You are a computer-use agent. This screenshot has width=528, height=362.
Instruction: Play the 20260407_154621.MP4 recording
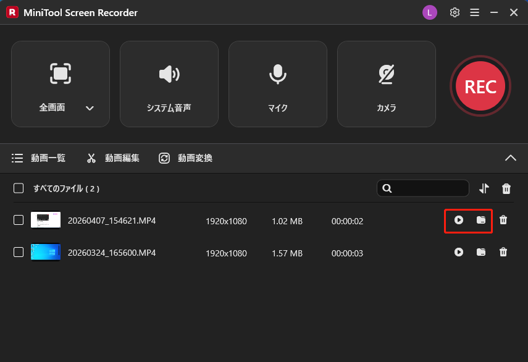(x=458, y=221)
